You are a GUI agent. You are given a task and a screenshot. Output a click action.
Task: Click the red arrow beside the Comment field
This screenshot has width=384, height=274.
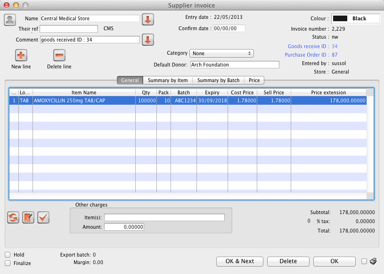(x=148, y=40)
